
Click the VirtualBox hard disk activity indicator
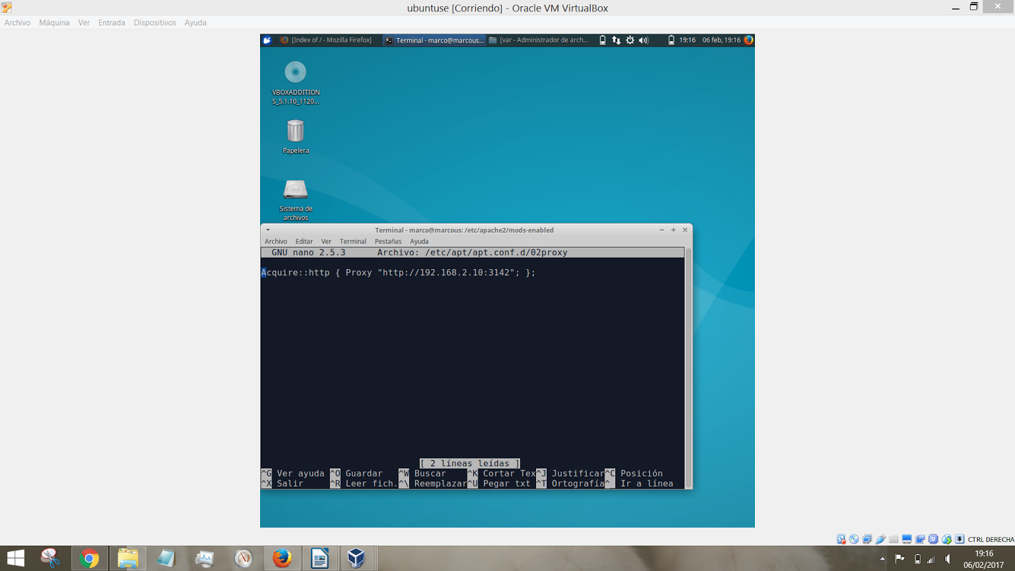pos(841,539)
